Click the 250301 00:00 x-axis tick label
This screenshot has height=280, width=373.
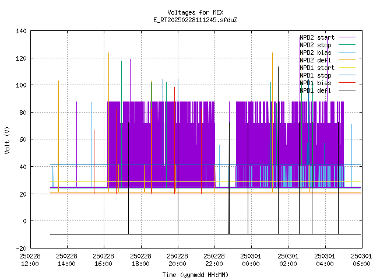(251, 260)
